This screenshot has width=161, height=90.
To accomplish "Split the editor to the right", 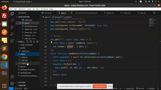I will coord(154,13).
